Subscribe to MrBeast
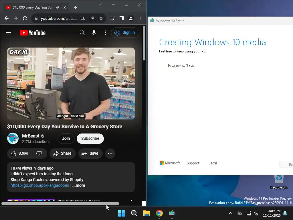 click(x=90, y=138)
